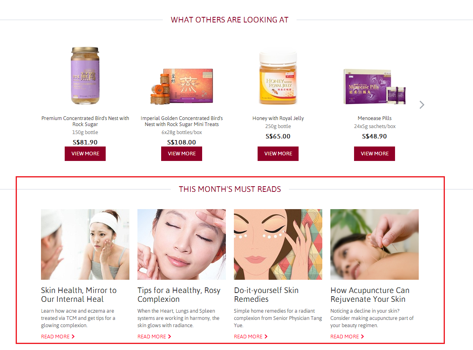Viewport: 473px width, 350px height.
Task: View more on Menoease Pills
Action: pos(375,154)
